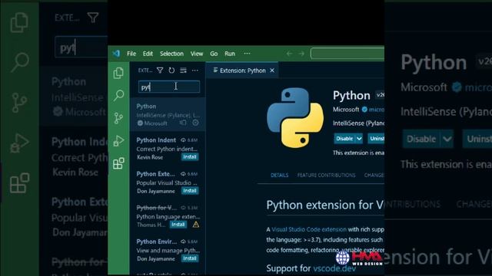Click the command center search box
The width and height of the screenshot is (492, 276).
tap(347, 54)
